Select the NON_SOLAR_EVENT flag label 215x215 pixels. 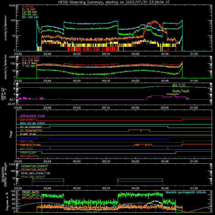[33, 123]
